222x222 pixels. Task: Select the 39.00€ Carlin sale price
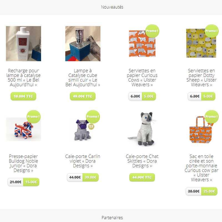click(91, 177)
